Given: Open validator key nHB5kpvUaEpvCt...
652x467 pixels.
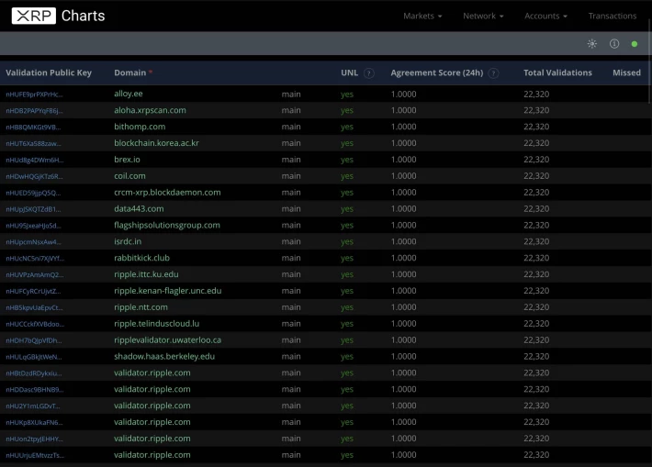Looking at the screenshot, I should [34, 308].
